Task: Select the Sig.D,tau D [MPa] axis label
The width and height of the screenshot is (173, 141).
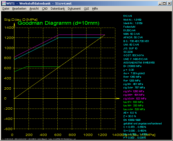Action: (20, 19)
